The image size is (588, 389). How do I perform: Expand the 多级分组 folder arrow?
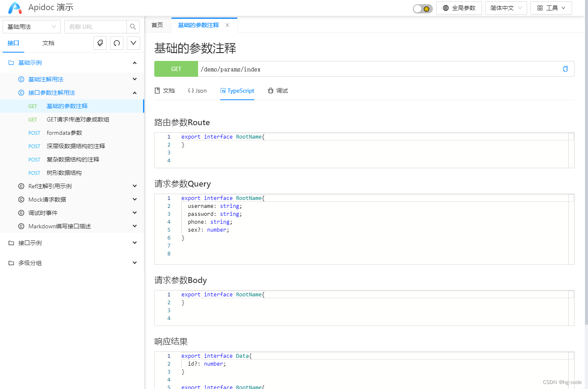(x=135, y=263)
